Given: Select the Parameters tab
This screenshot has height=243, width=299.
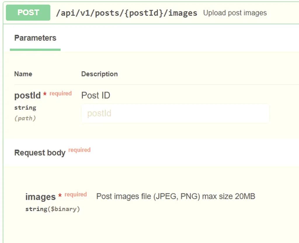Looking at the screenshot, I should (35, 38).
